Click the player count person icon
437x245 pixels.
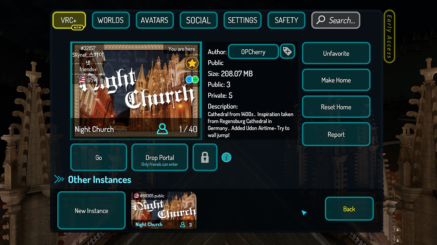pyautogui.click(x=162, y=129)
